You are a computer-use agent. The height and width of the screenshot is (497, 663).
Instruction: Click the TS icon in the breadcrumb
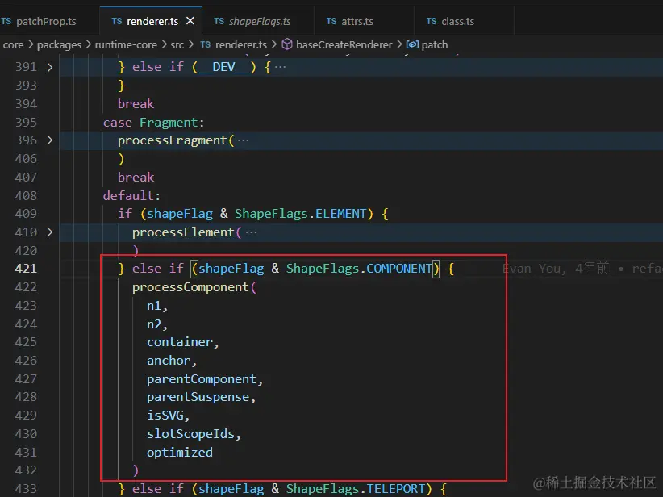tap(206, 44)
